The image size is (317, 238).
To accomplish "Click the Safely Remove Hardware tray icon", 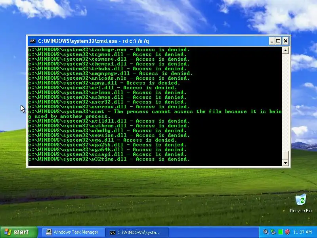I will click(x=273, y=232).
